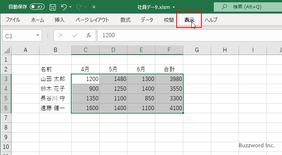Select column F header
Image resolution: width=282 pixels, height=155 pixels.
(169, 50)
